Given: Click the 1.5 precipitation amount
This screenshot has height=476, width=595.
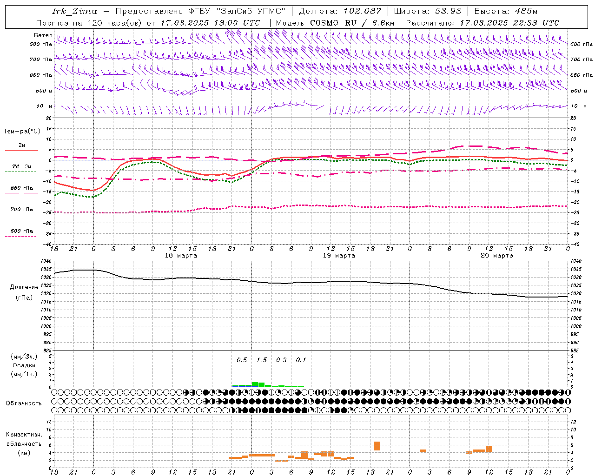Looking at the screenshot, I should click(262, 360).
